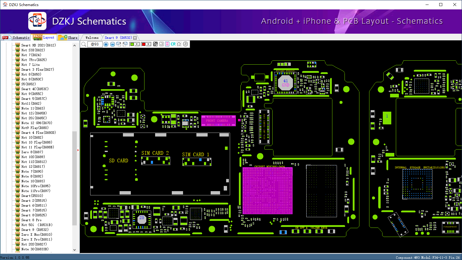Click the model list scrollbar thumb
462x260 pixels.
(75, 178)
